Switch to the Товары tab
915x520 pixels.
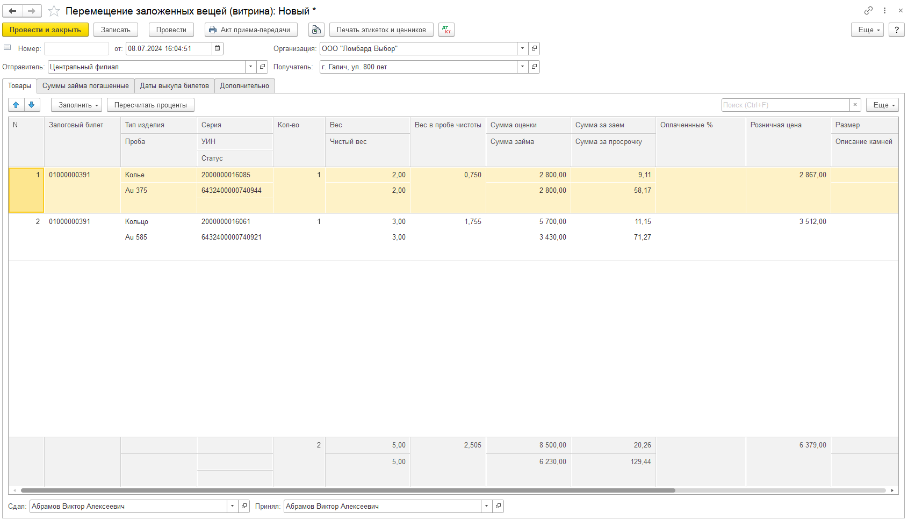point(19,86)
